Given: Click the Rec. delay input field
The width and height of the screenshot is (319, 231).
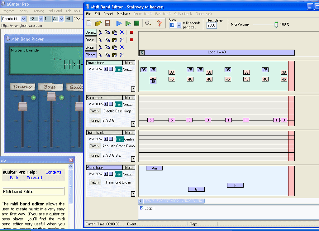Looking at the screenshot, I should coord(212,25).
